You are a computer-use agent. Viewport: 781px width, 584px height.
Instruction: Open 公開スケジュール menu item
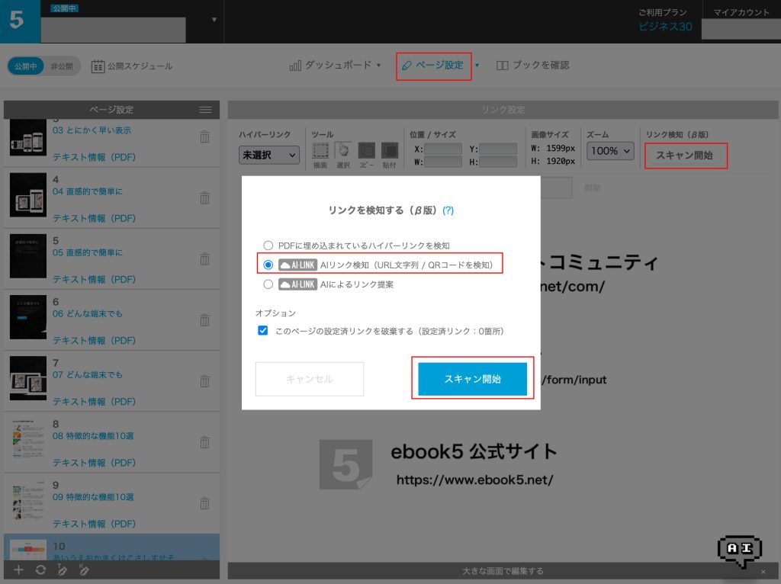point(132,66)
